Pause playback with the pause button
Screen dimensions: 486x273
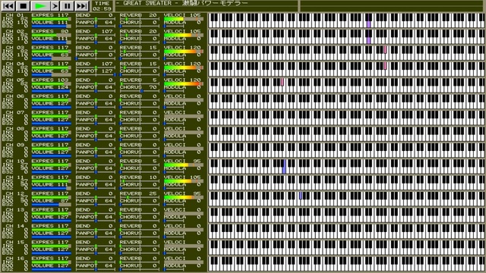(x=67, y=6)
